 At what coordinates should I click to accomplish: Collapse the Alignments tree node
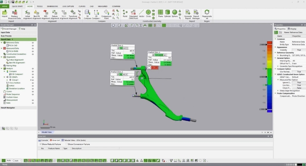(2, 57)
